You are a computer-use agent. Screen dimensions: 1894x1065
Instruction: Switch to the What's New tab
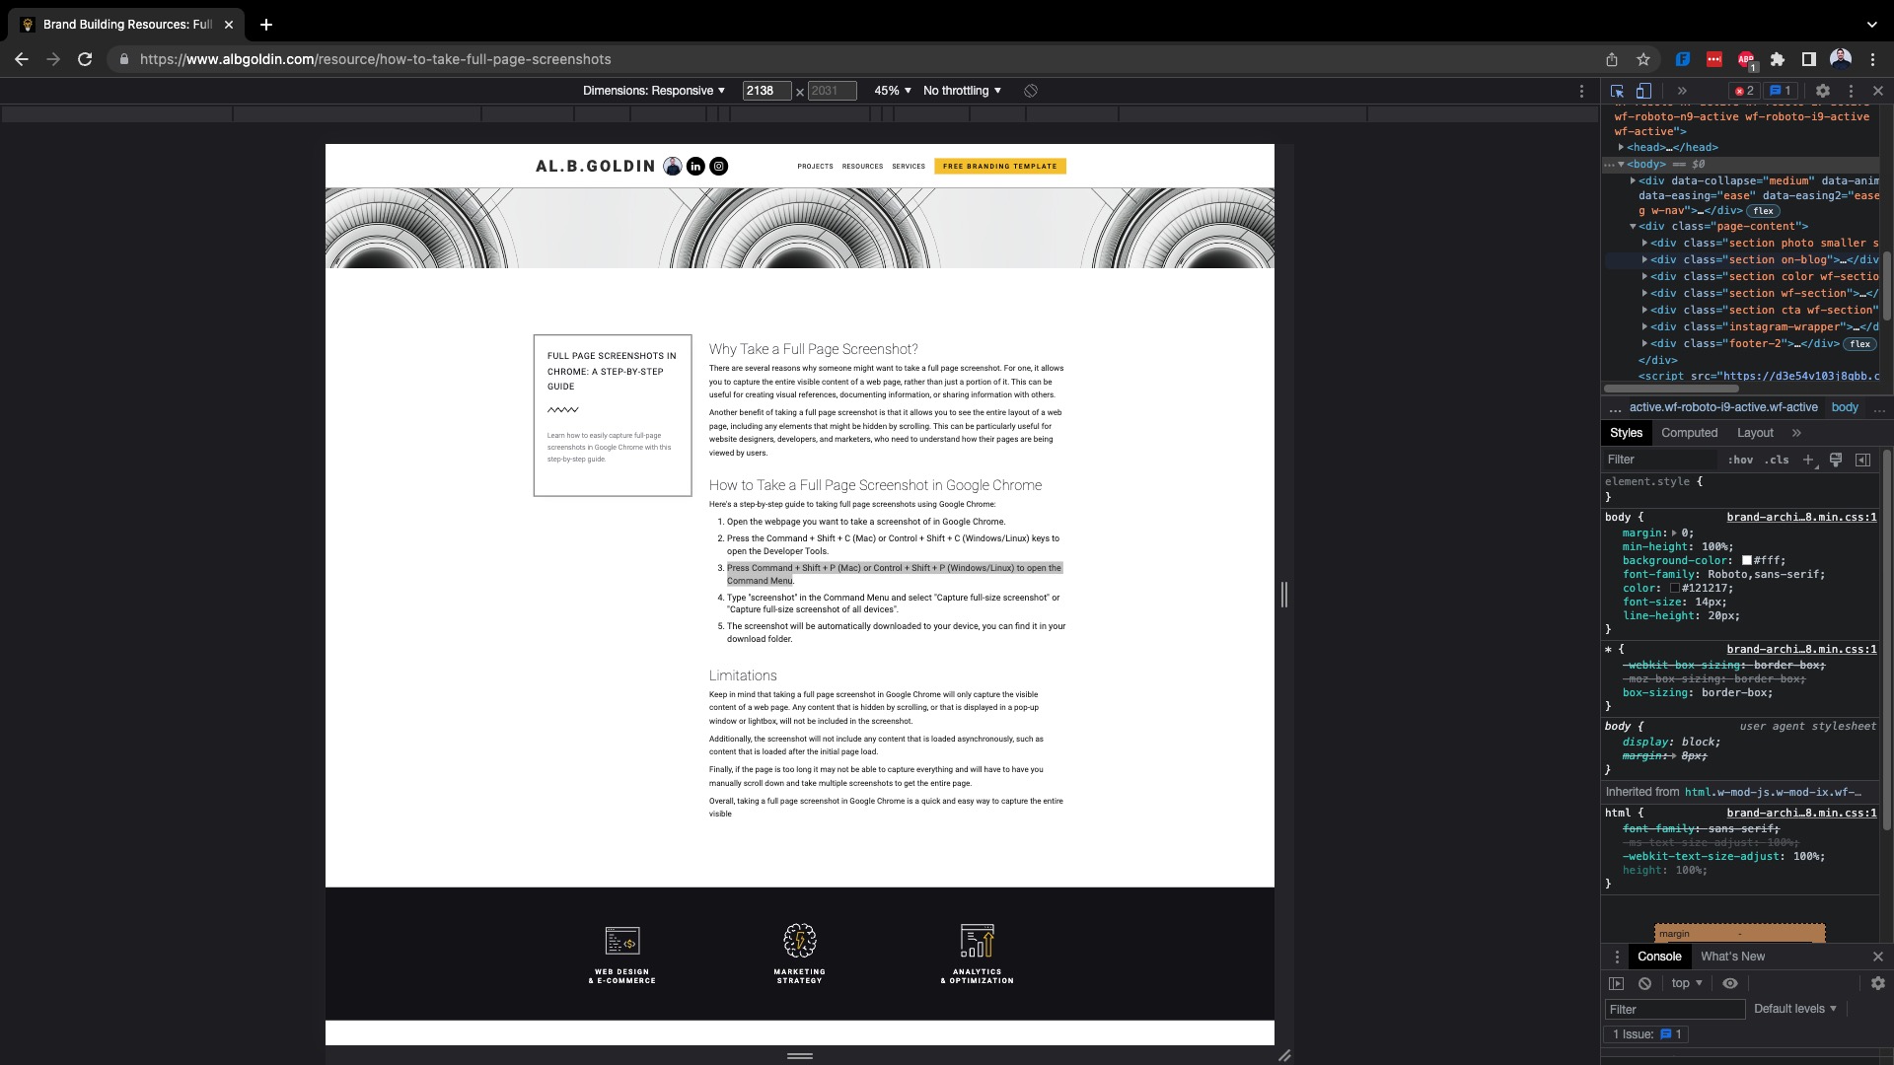coord(1732,957)
